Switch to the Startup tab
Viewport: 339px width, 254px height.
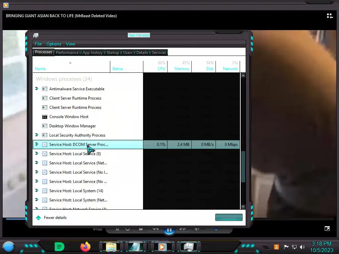[x=113, y=53]
